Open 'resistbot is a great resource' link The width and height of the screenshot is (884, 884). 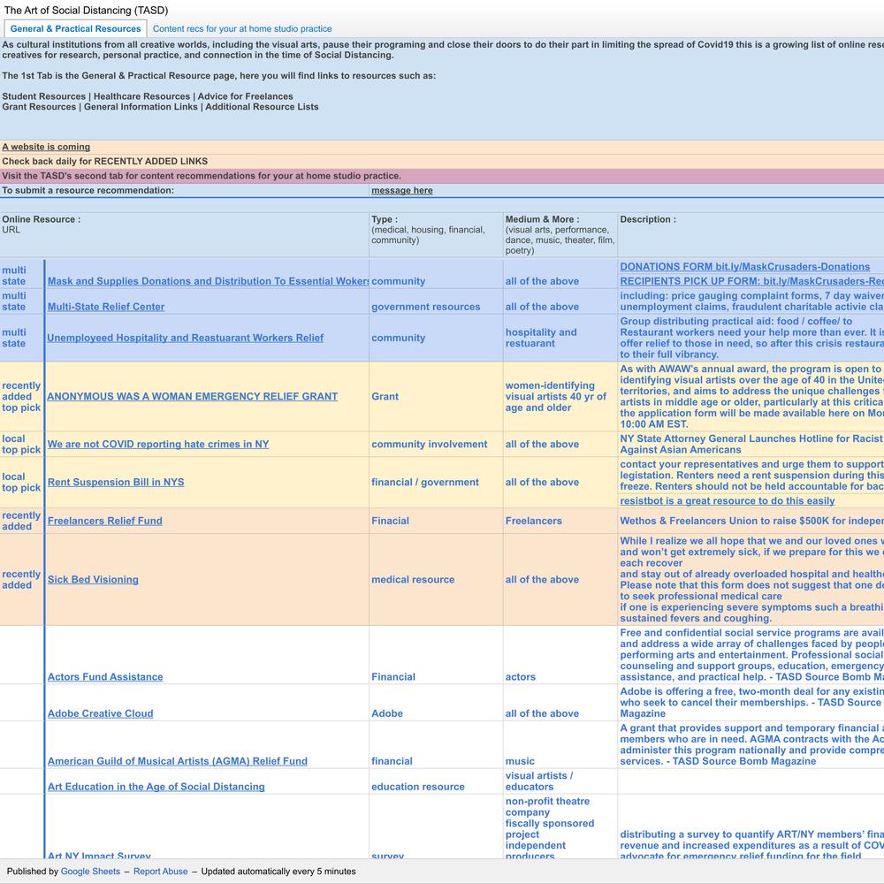[728, 500]
